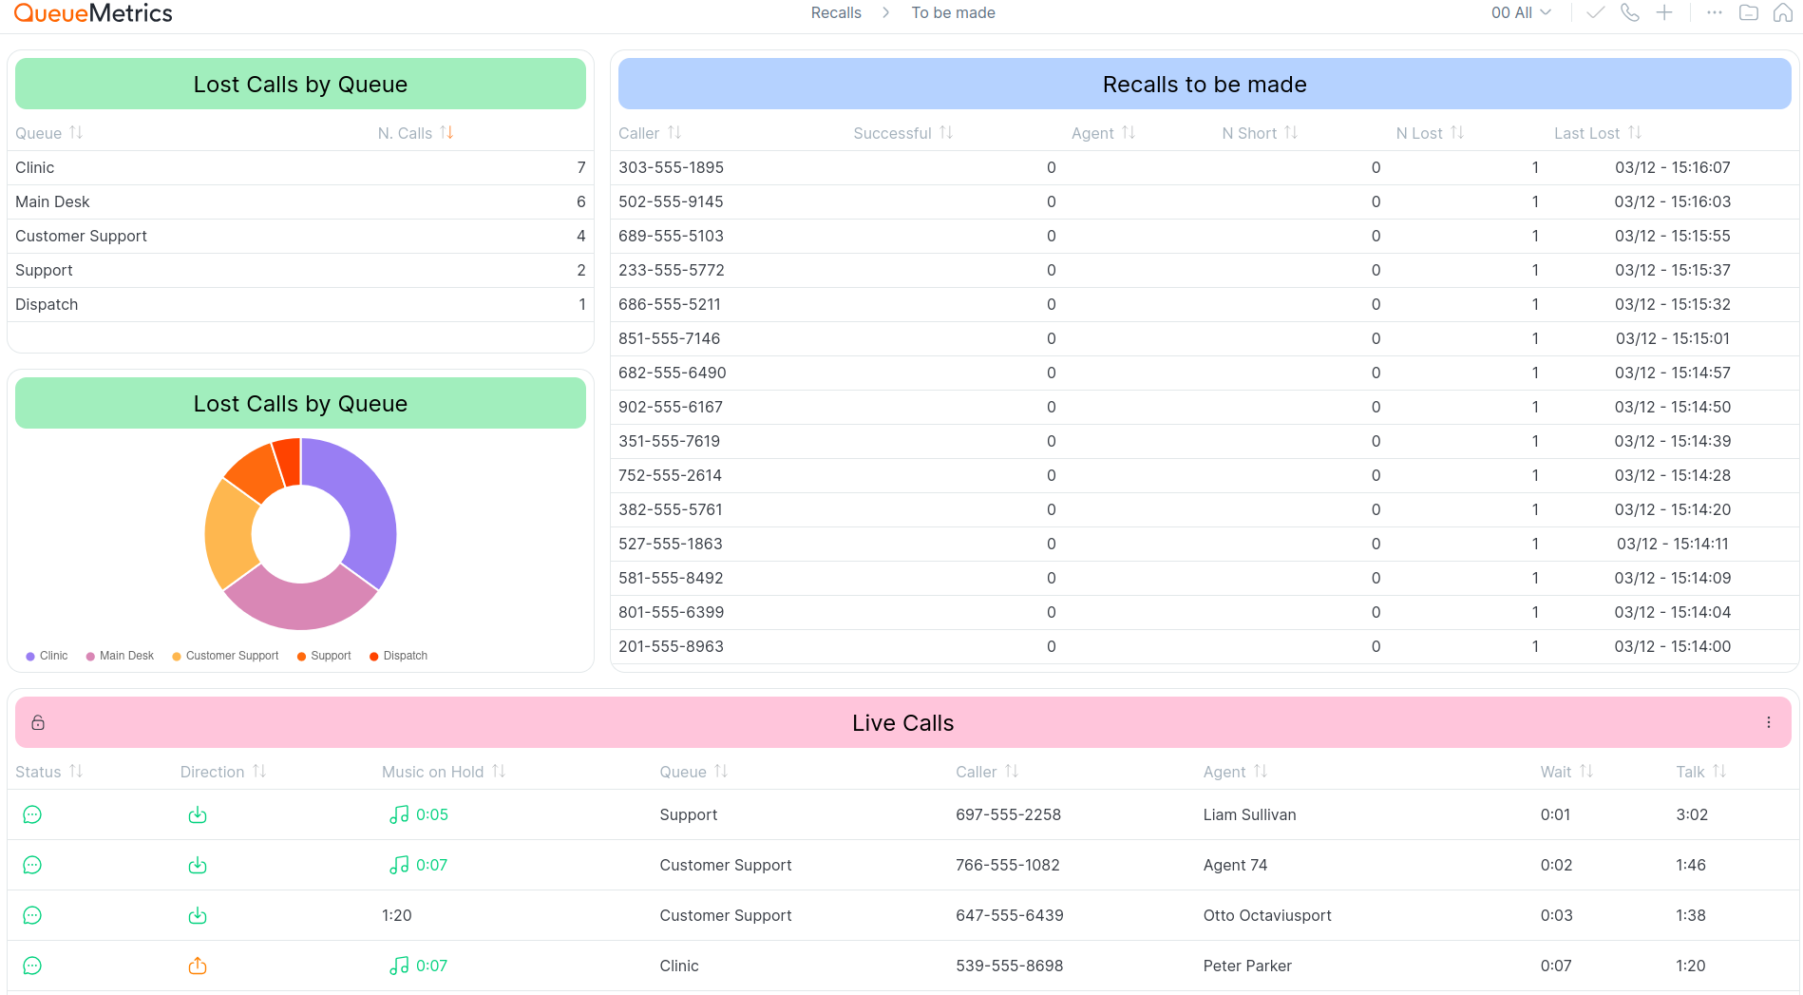Open the ellipsis menu in the top bar
1803x995 pixels.
[x=1714, y=12]
